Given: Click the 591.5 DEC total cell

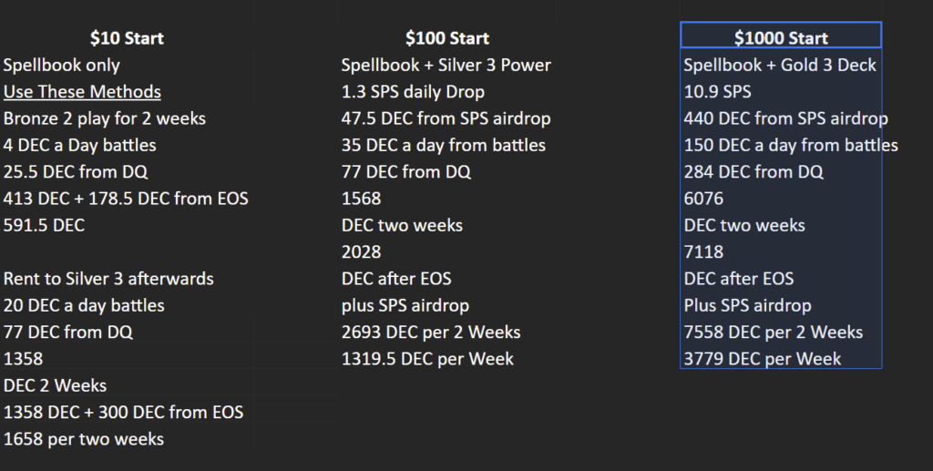Looking at the screenshot, I should coord(44,225).
